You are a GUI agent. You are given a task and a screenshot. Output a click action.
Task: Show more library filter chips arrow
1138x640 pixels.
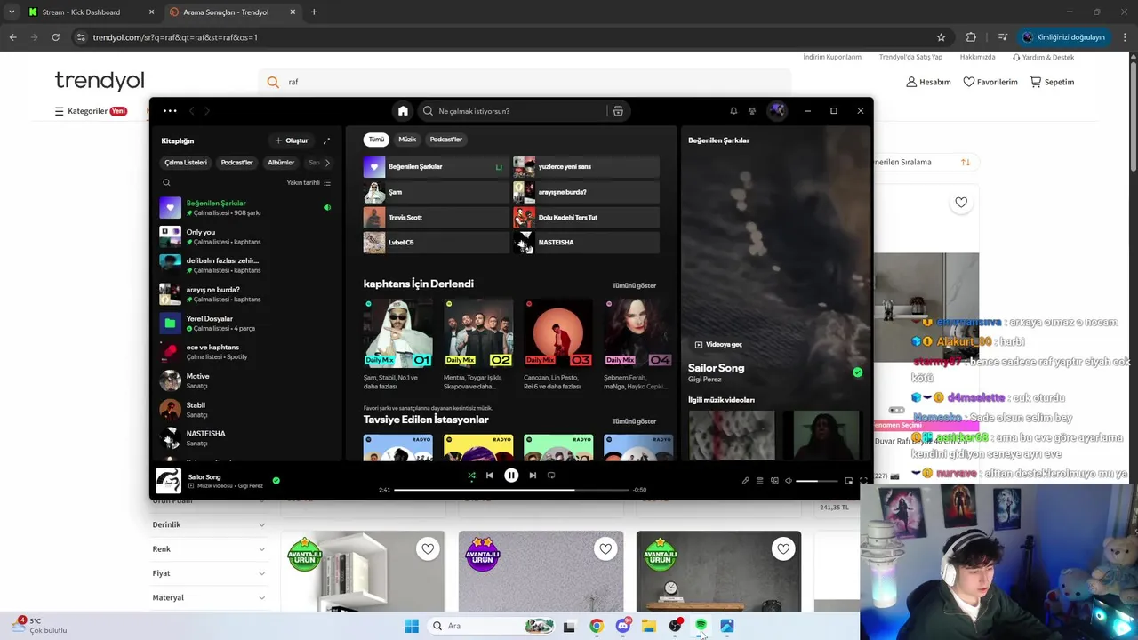tap(327, 163)
